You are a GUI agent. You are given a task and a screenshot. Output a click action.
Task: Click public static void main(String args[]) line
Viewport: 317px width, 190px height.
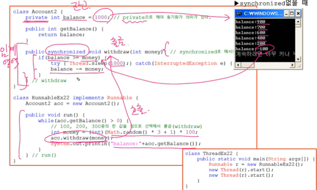click(256, 159)
